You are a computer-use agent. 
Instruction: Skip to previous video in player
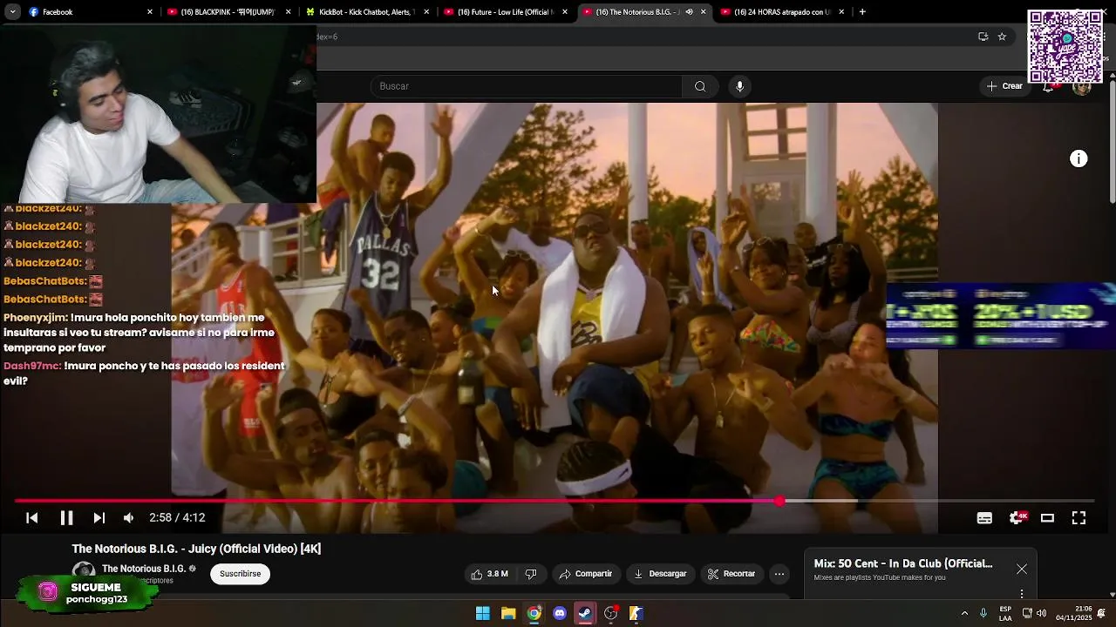(x=32, y=517)
